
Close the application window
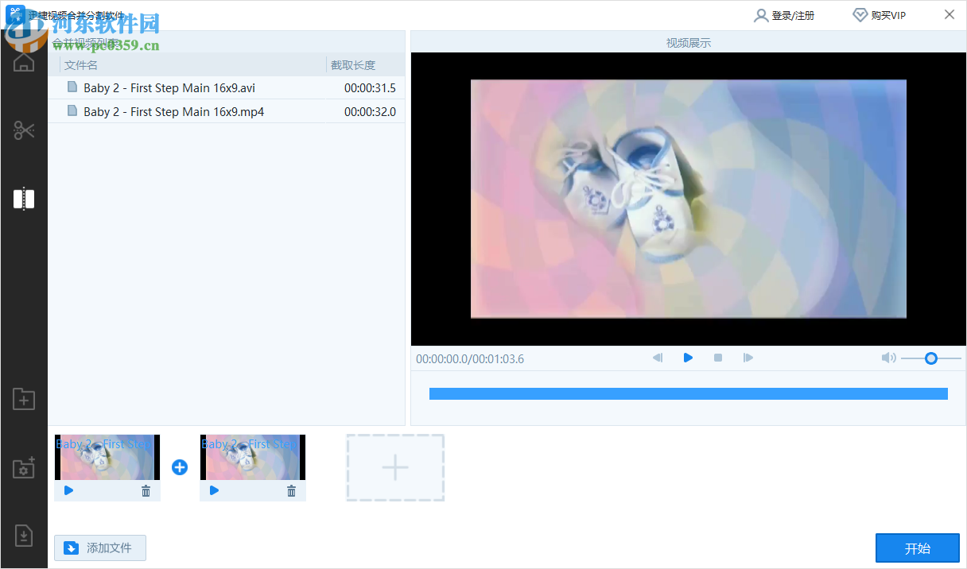[950, 14]
